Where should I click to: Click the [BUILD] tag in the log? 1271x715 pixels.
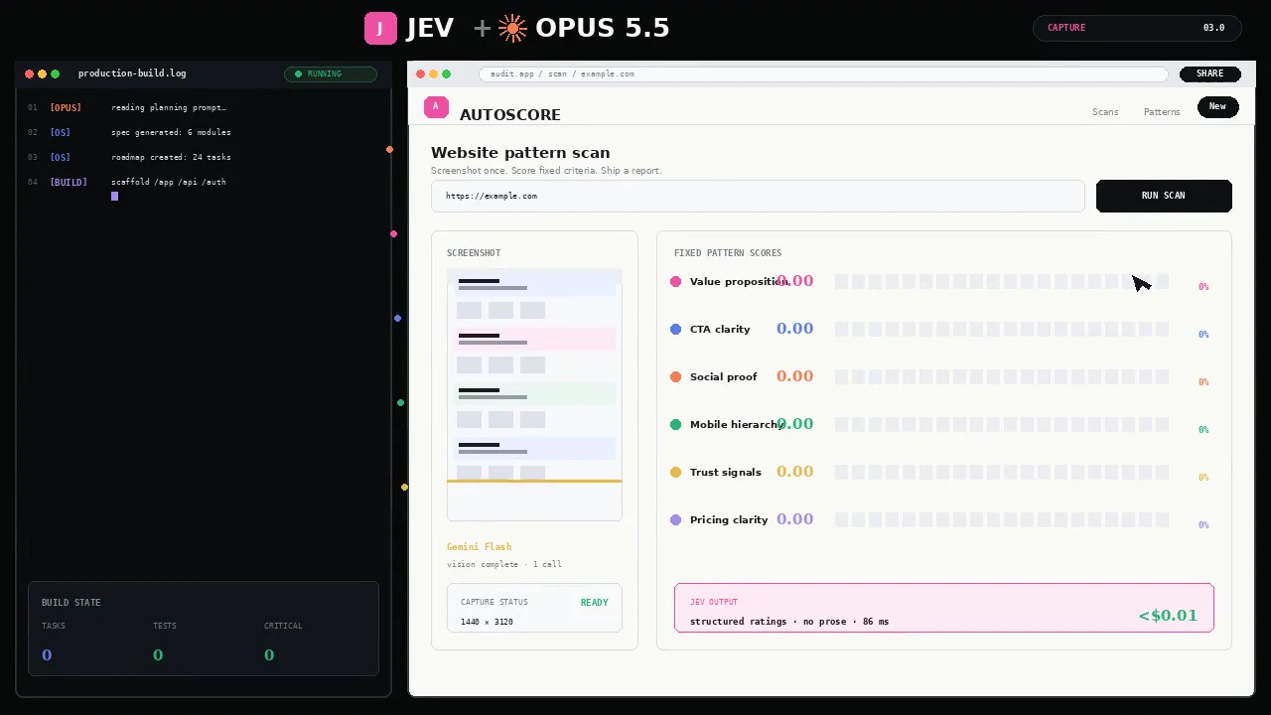pyautogui.click(x=69, y=182)
